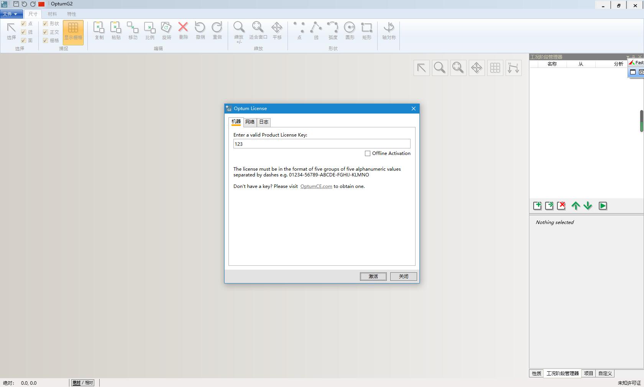
Task: Enable the Offline Activation checkbox
Action: click(368, 153)
